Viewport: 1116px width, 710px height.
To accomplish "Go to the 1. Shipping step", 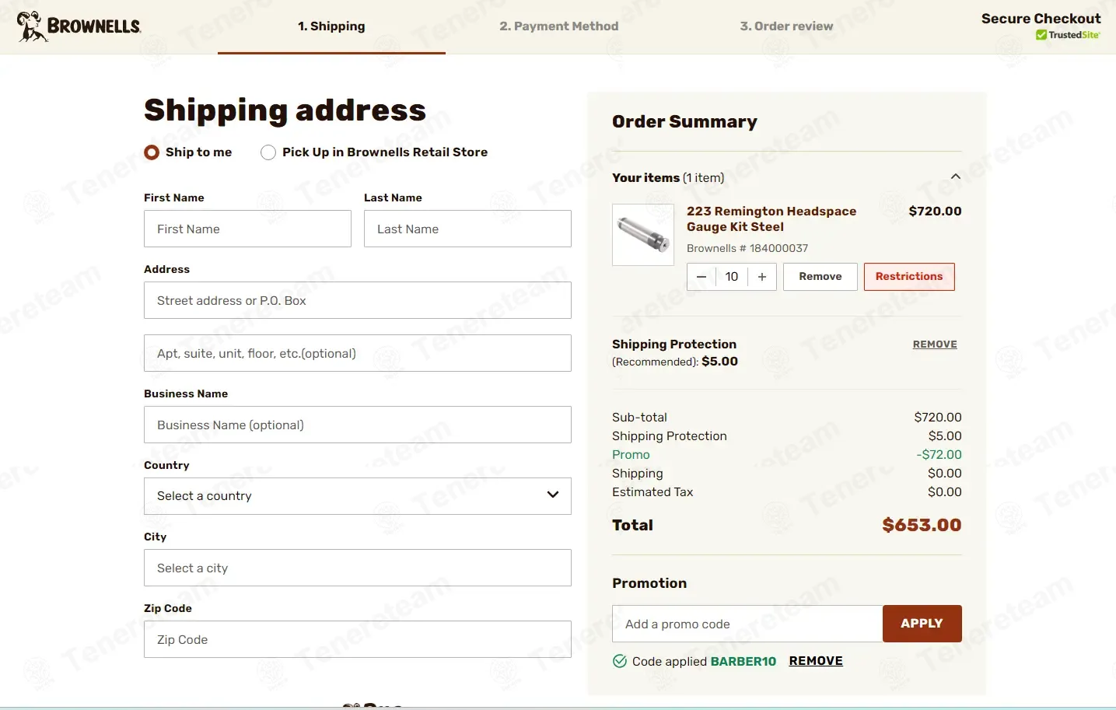I will tap(331, 26).
